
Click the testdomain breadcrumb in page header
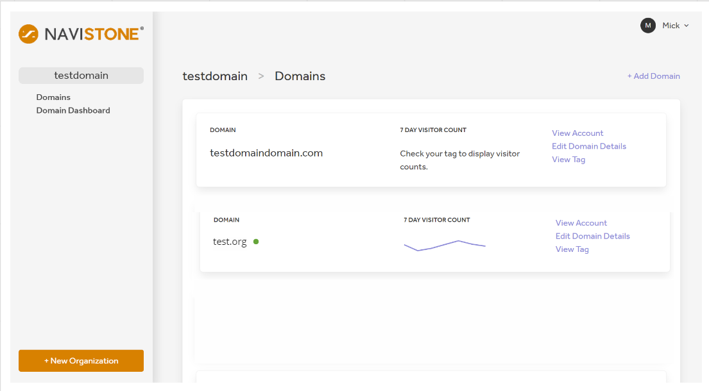(215, 76)
